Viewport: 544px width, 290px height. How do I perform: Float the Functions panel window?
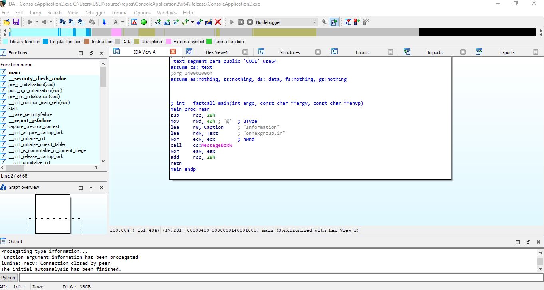click(91, 53)
